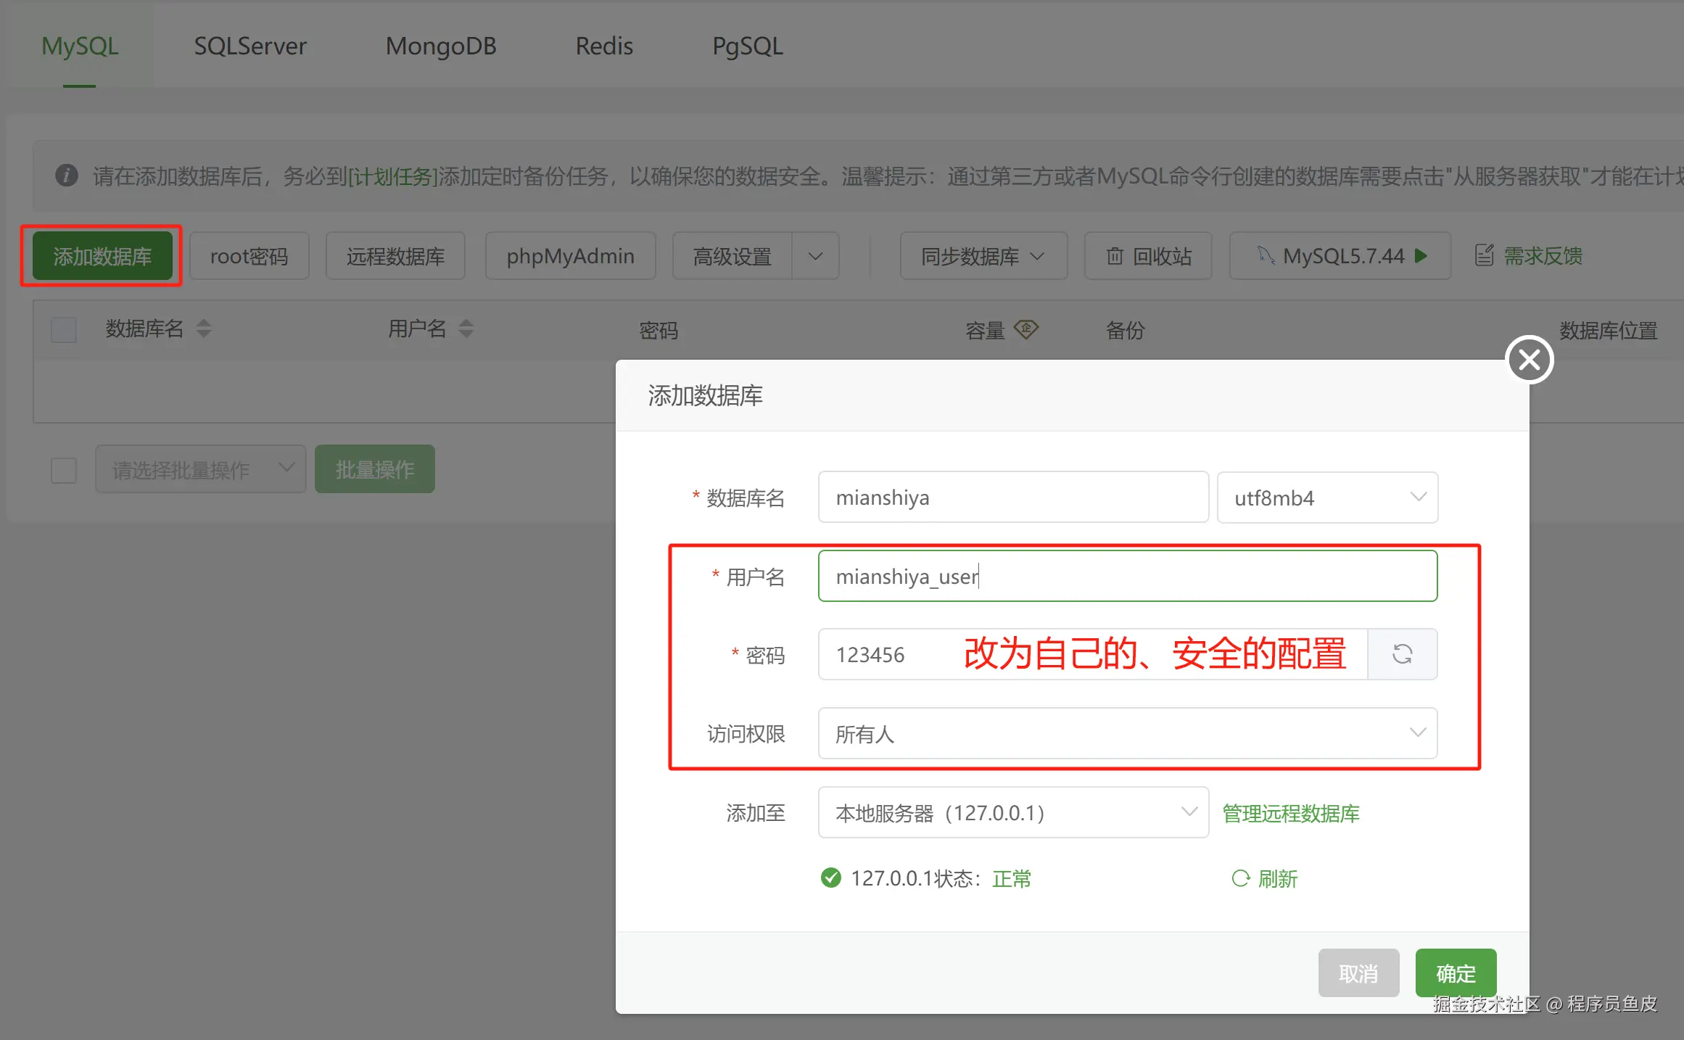Click the MySQL5.7.44 play arrow icon
This screenshot has height=1040, width=1684.
click(1421, 255)
